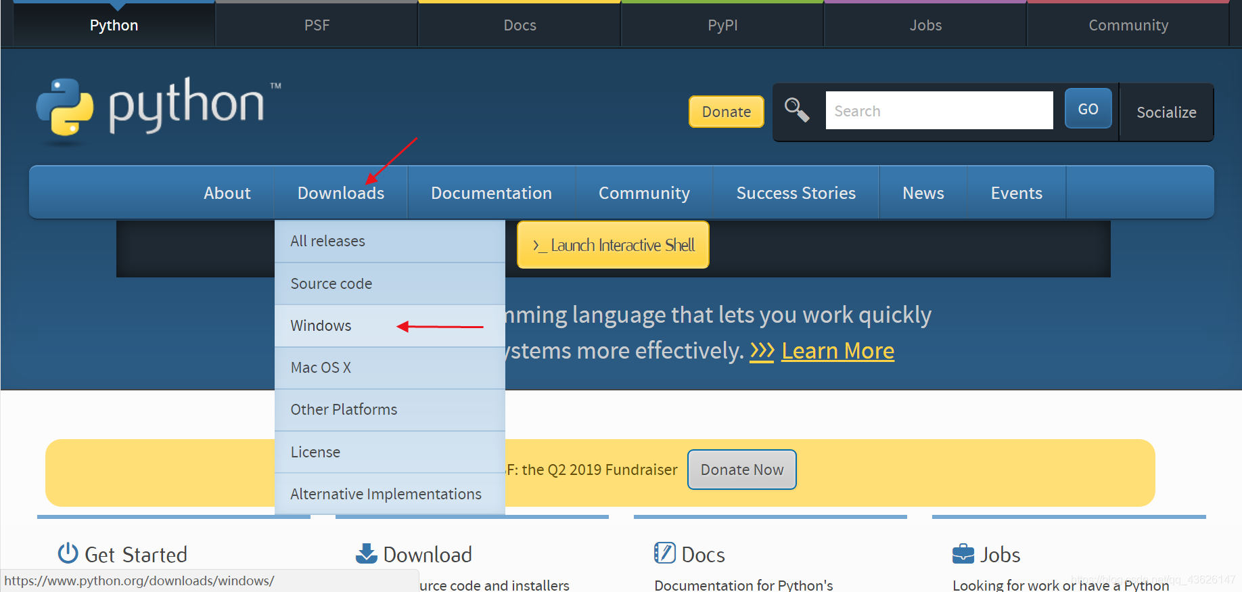Select Alternative Implementations menu entry

tap(390, 494)
